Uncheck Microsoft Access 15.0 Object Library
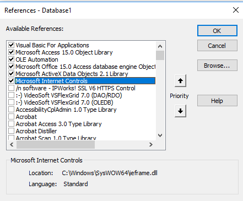 pos(12,52)
